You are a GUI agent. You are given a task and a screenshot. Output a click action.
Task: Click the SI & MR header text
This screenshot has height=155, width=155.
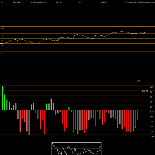16,2
